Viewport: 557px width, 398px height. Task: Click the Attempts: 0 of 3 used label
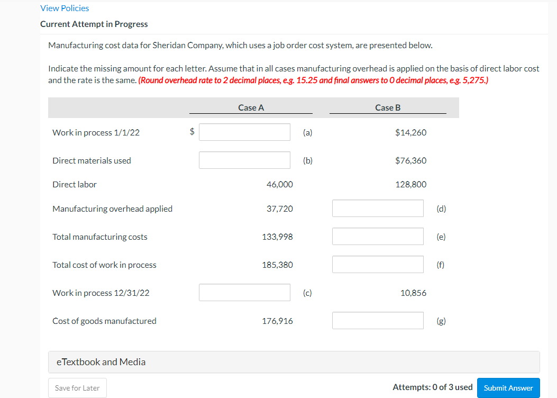432,387
